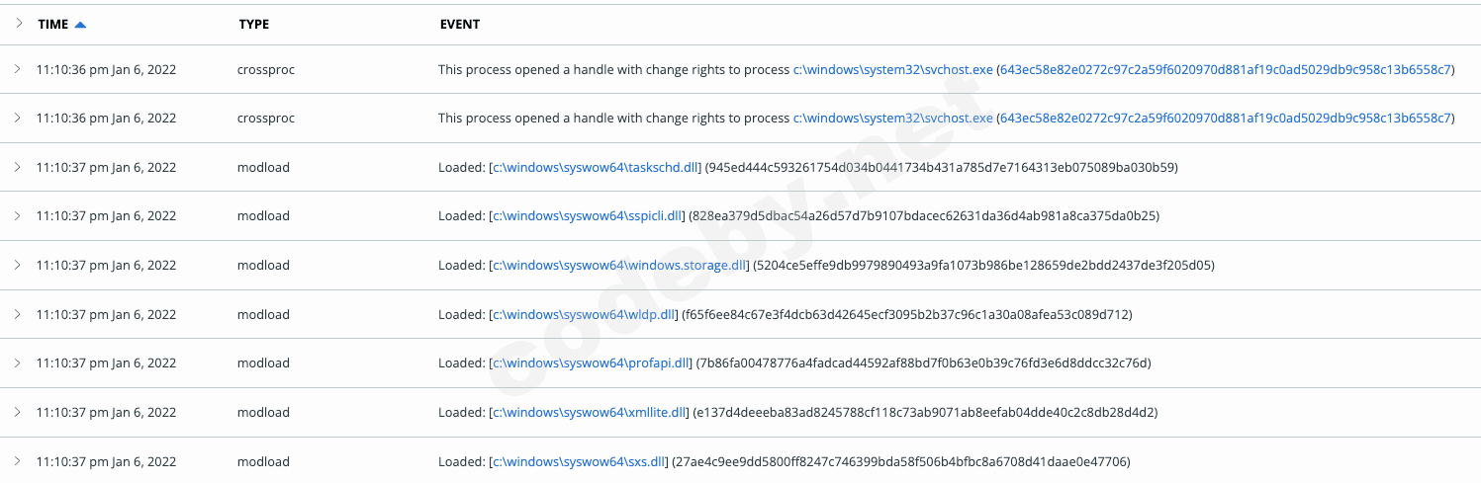This screenshot has width=1481, height=483.
Task: Open the svchost.exe hash link in second row
Action: click(1225, 119)
